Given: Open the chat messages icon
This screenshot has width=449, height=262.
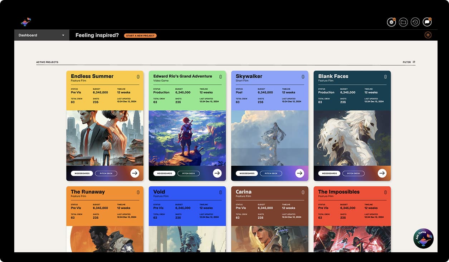Looking at the screenshot, I should point(427,22).
